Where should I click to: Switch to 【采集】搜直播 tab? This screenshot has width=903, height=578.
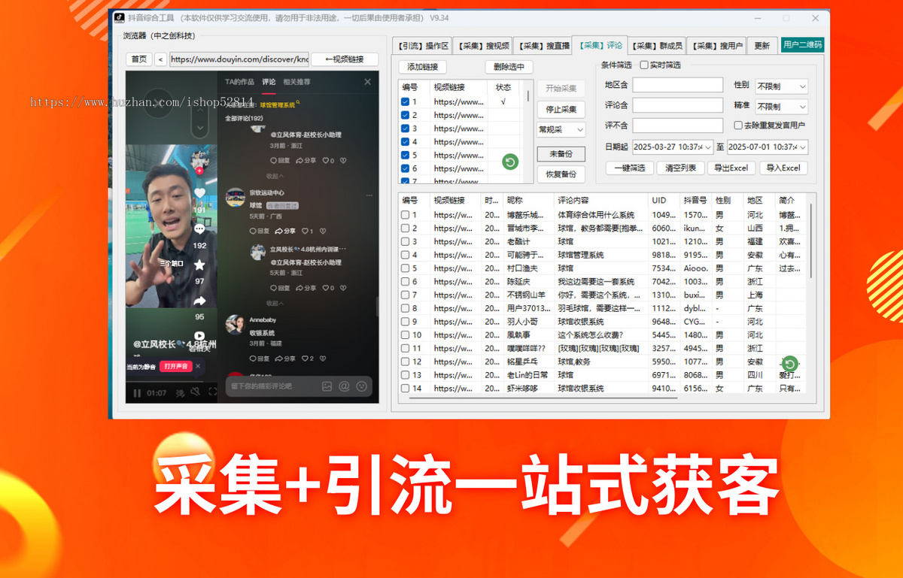542,46
